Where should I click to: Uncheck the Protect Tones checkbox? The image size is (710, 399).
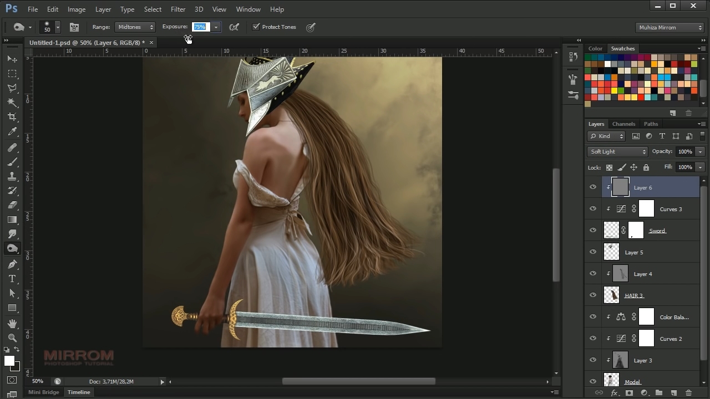tap(256, 27)
